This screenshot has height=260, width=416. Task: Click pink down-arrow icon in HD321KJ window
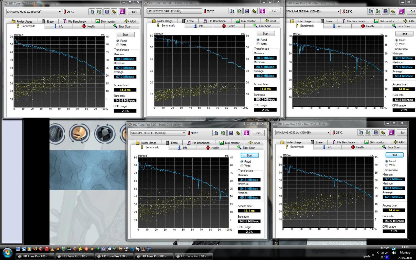pos(391,133)
